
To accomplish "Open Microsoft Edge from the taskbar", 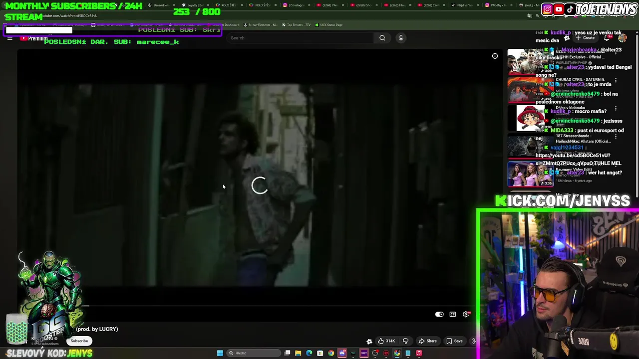I will (x=309, y=353).
